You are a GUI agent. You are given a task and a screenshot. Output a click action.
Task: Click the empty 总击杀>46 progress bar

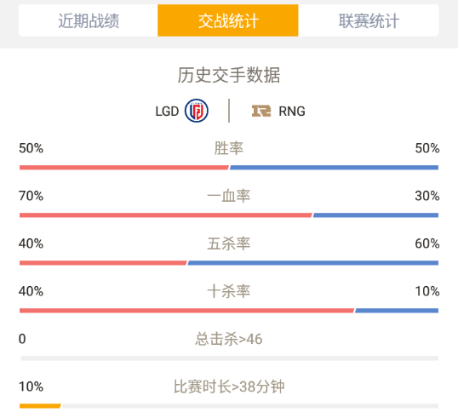click(x=229, y=358)
